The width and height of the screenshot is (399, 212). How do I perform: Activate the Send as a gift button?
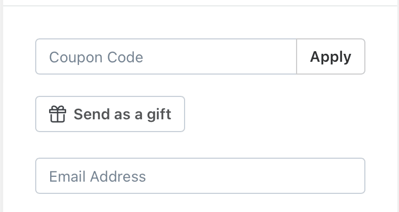[110, 114]
